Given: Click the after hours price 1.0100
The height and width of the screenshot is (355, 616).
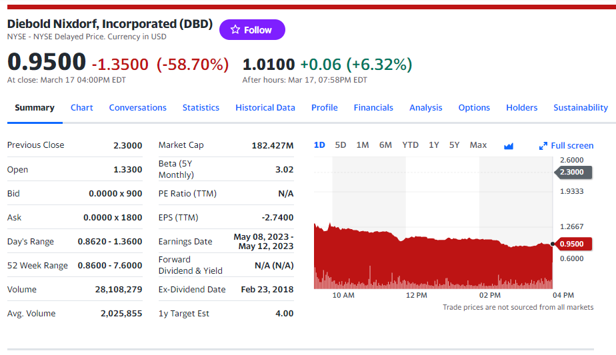Looking at the screenshot, I should point(269,65).
